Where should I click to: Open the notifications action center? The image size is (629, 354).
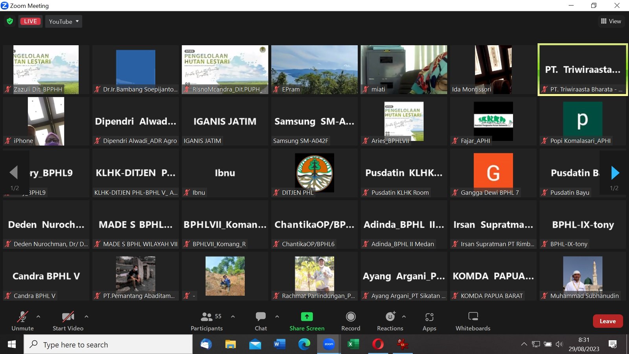click(612, 344)
